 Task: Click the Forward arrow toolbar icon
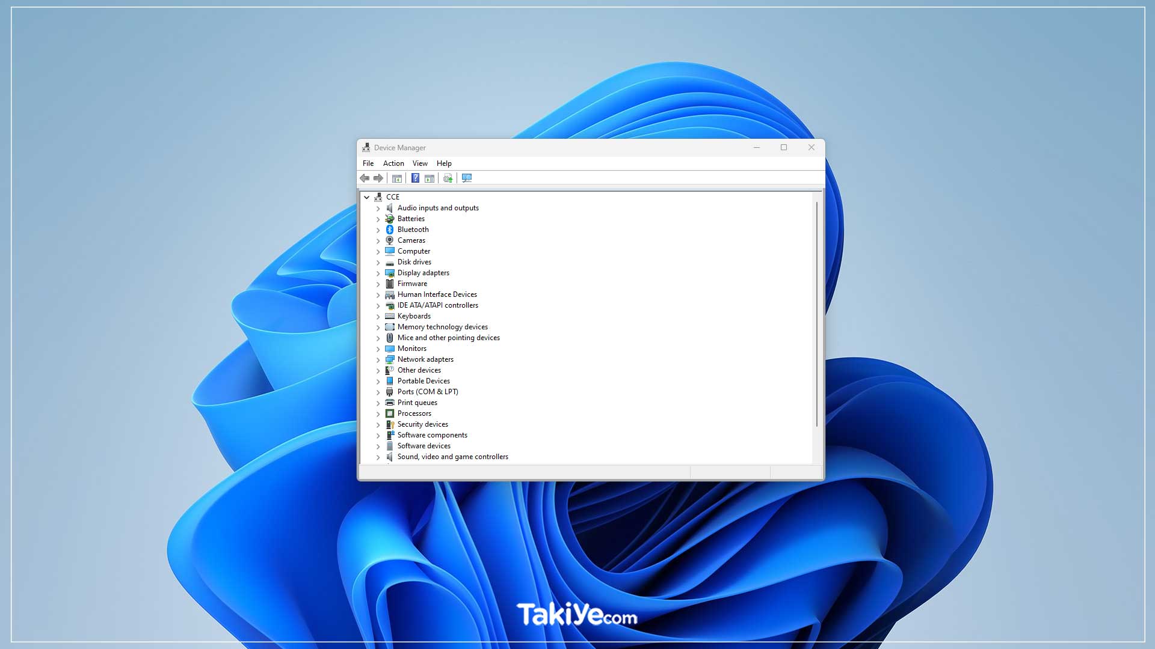[x=378, y=178]
